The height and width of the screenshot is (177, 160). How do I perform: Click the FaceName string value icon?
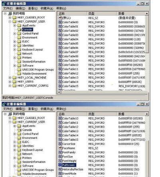[x=60, y=148]
